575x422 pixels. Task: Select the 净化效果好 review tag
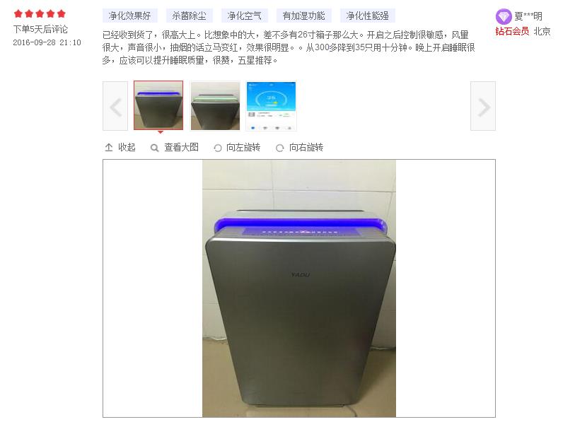[130, 16]
